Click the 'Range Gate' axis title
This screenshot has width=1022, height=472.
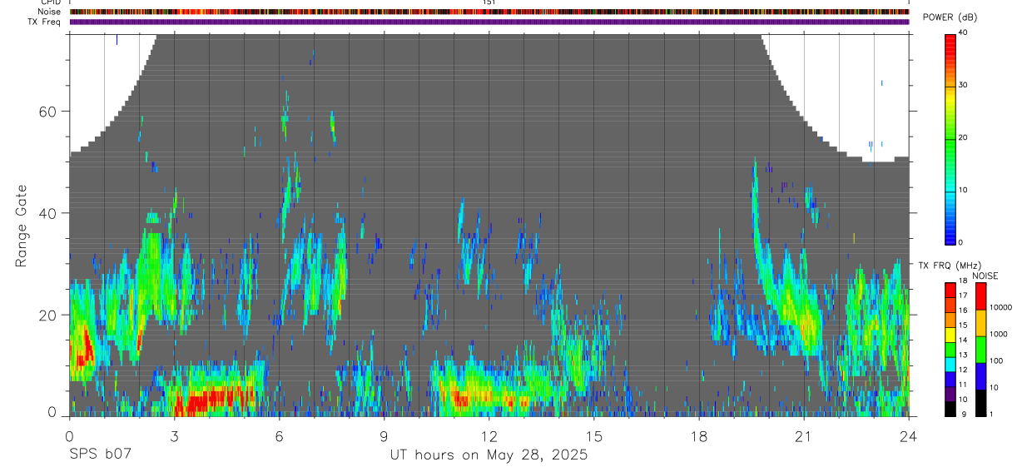pyautogui.click(x=22, y=226)
